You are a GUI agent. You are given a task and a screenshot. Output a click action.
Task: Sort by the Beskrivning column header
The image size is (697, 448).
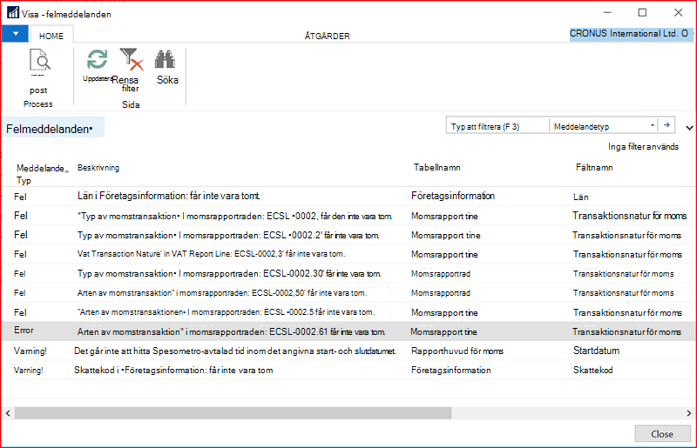click(98, 168)
